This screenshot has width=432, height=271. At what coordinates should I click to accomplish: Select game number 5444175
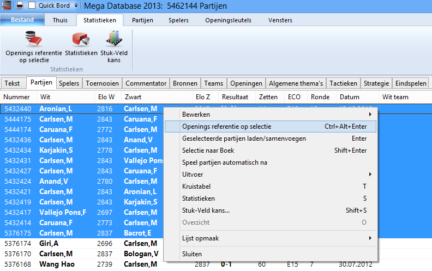[82, 119]
